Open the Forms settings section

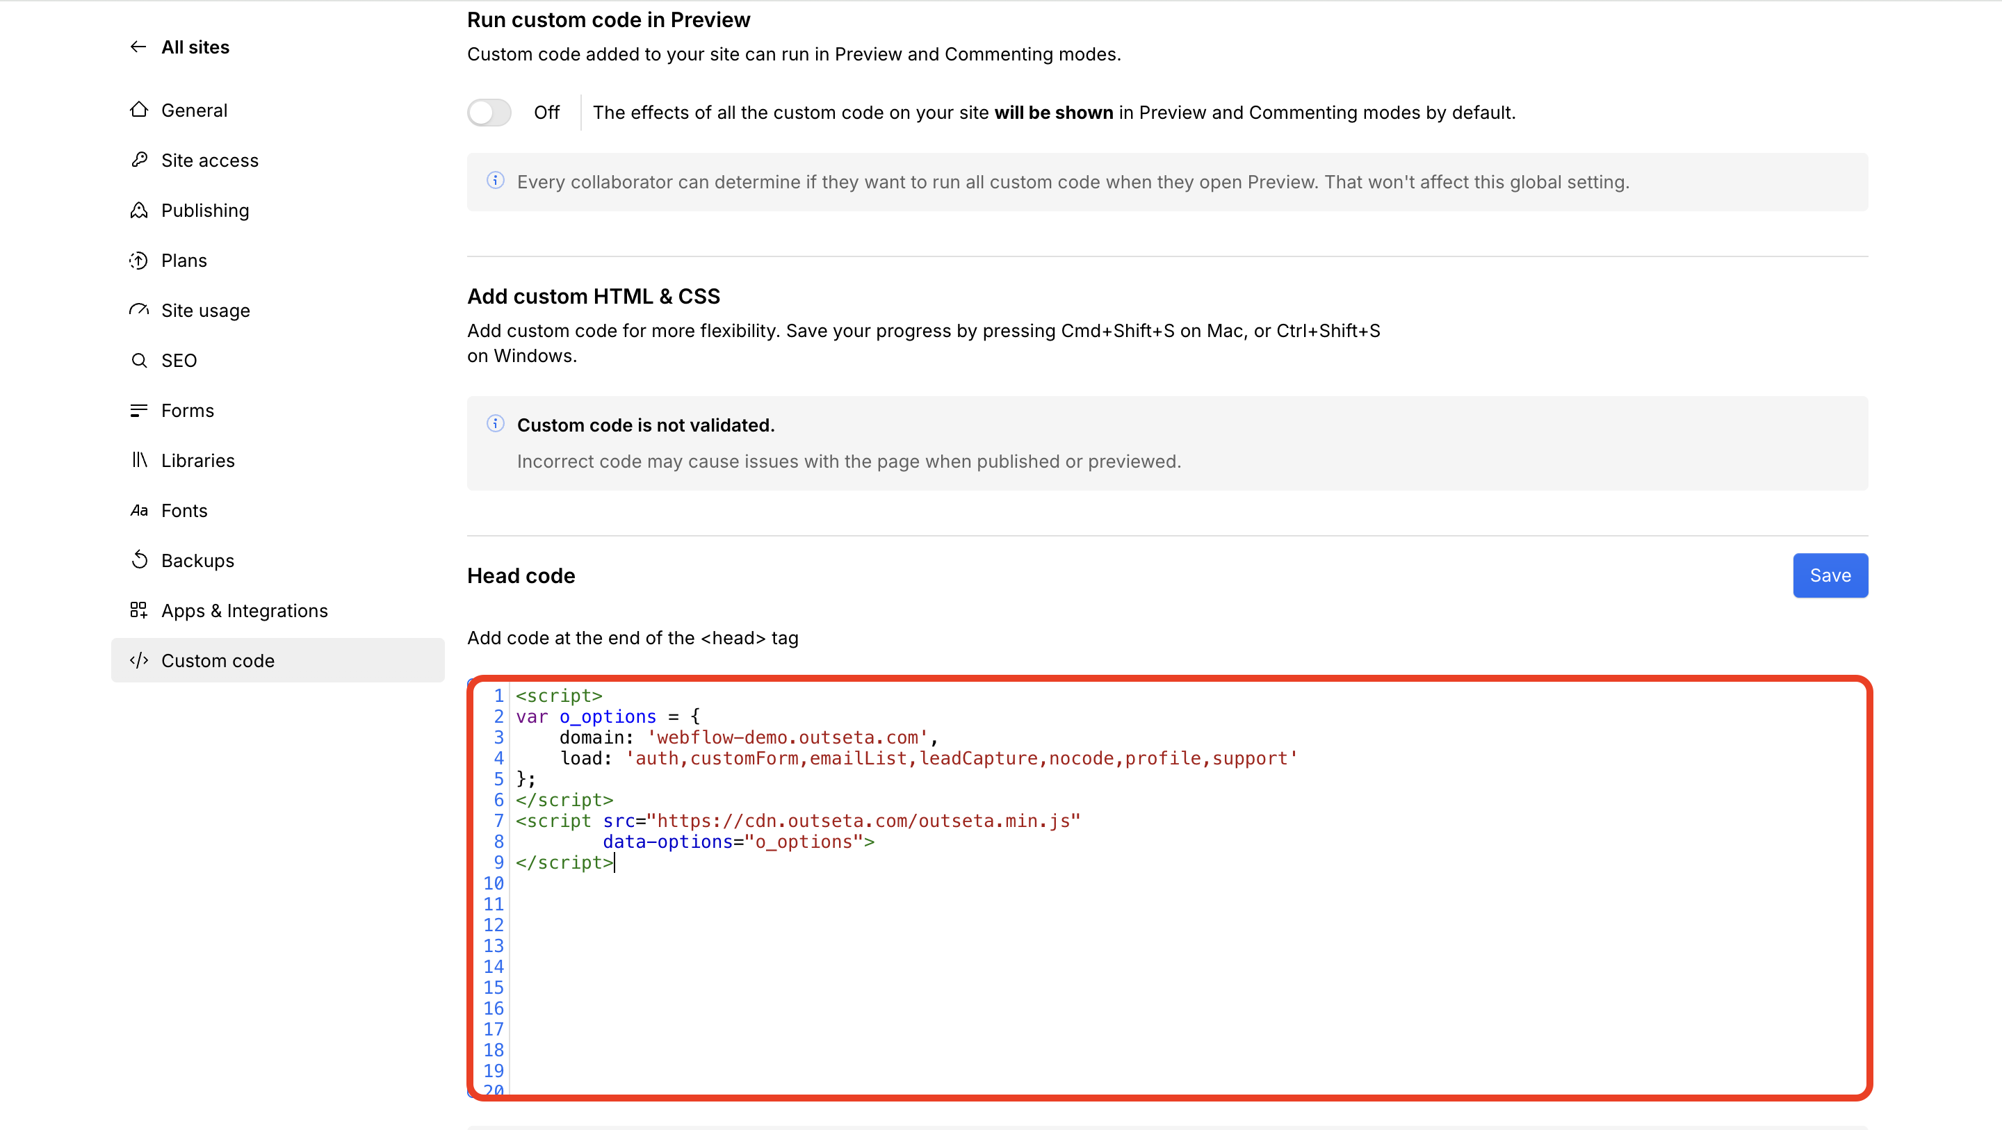click(187, 410)
